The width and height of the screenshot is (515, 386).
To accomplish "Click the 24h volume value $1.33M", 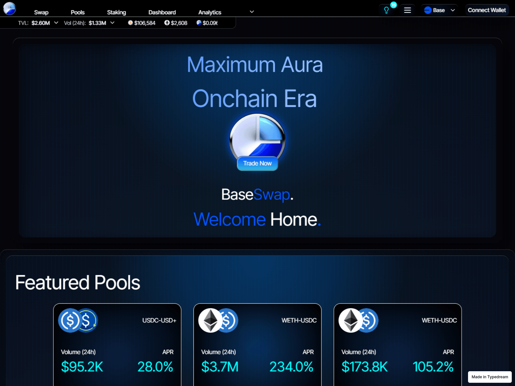I will point(98,23).
